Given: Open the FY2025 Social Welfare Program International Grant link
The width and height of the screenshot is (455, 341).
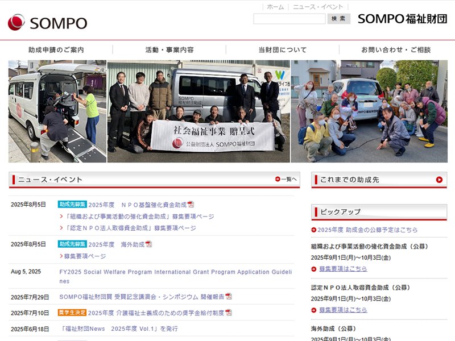Looking at the screenshot, I should point(176,276).
